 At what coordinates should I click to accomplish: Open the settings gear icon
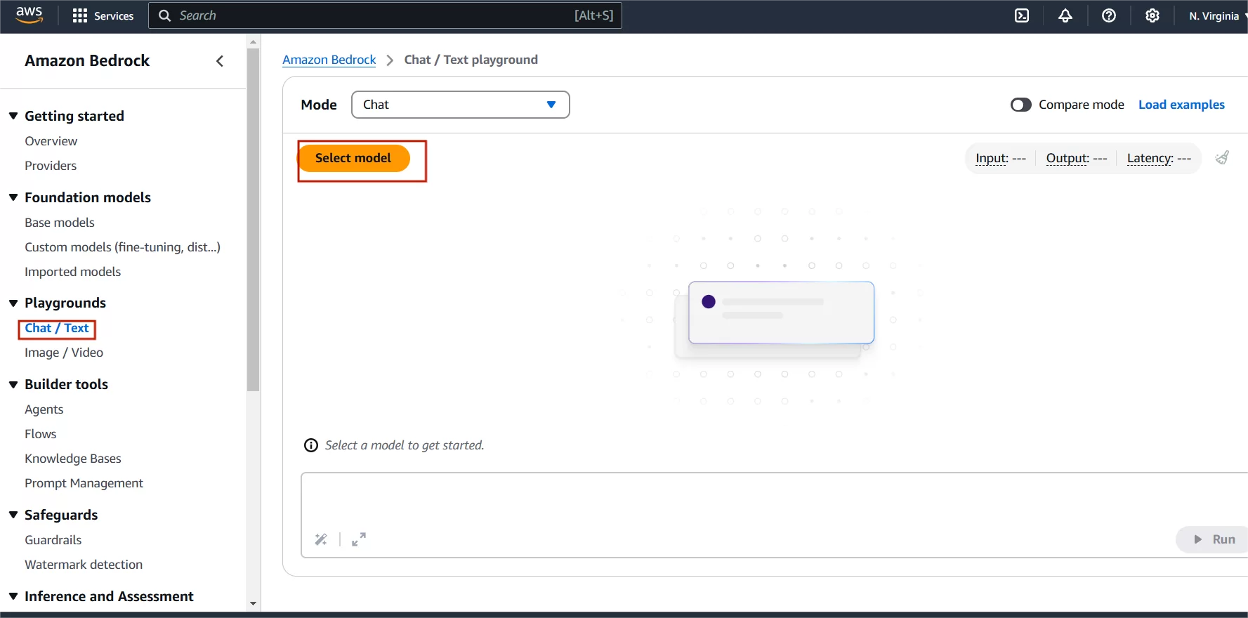pos(1152,15)
